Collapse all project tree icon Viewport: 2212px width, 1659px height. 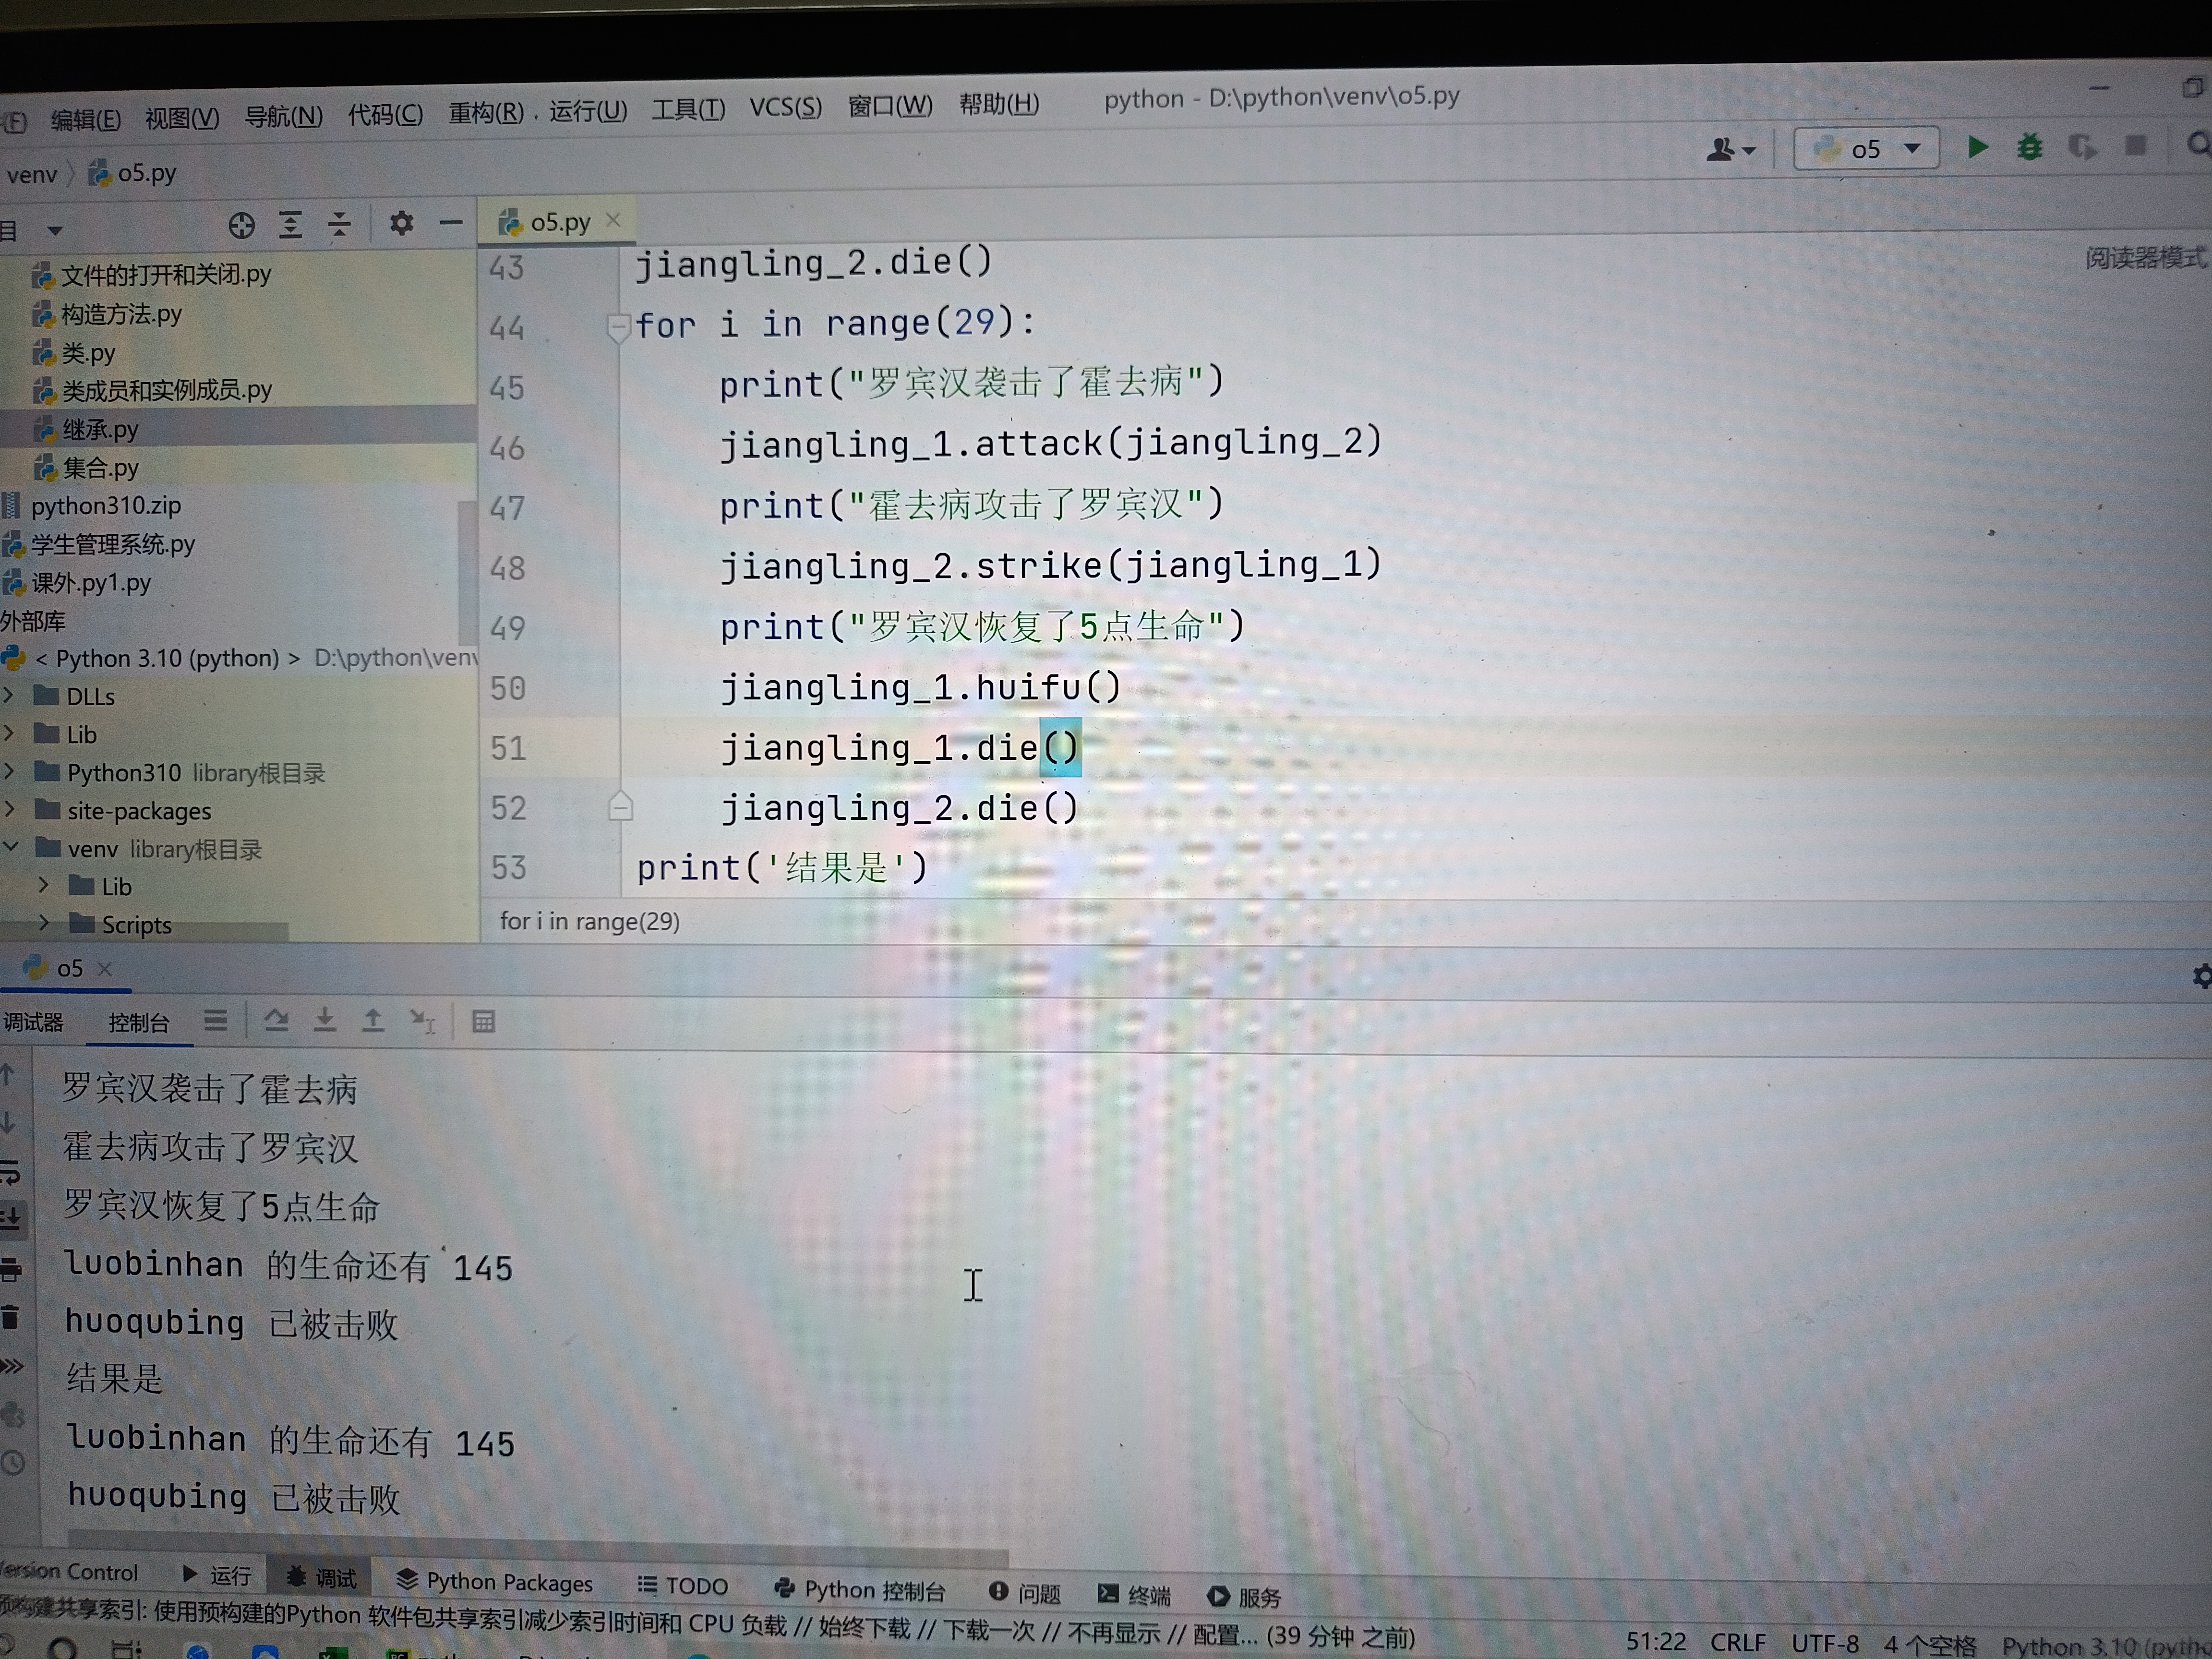[340, 224]
